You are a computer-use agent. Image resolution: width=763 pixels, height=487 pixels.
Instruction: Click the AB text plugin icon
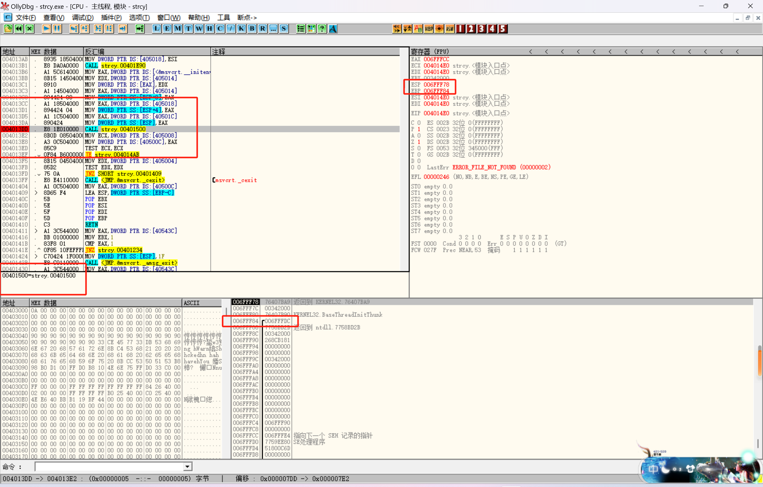[x=418, y=29]
